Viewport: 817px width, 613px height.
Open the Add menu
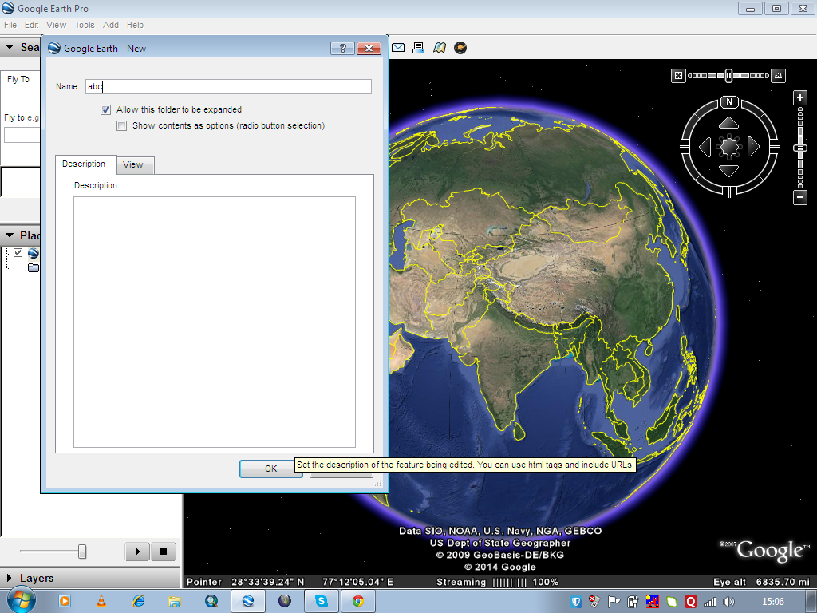111,25
